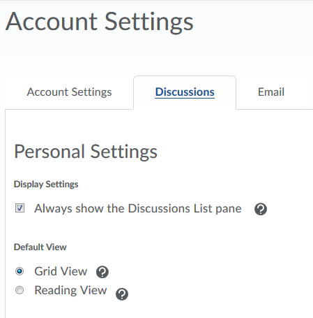The height and width of the screenshot is (318, 313).
Task: Click the Reading View label text
Action: (70, 290)
